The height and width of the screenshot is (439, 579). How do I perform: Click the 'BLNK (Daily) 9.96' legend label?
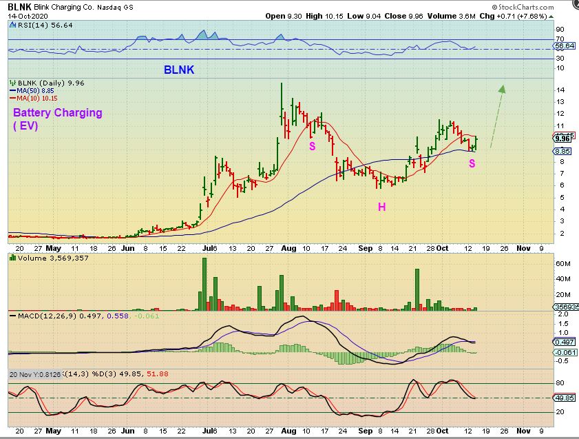pyautogui.click(x=51, y=83)
